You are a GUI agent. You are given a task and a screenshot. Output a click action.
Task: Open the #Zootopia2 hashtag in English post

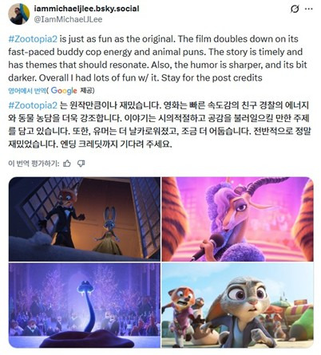[33, 39]
